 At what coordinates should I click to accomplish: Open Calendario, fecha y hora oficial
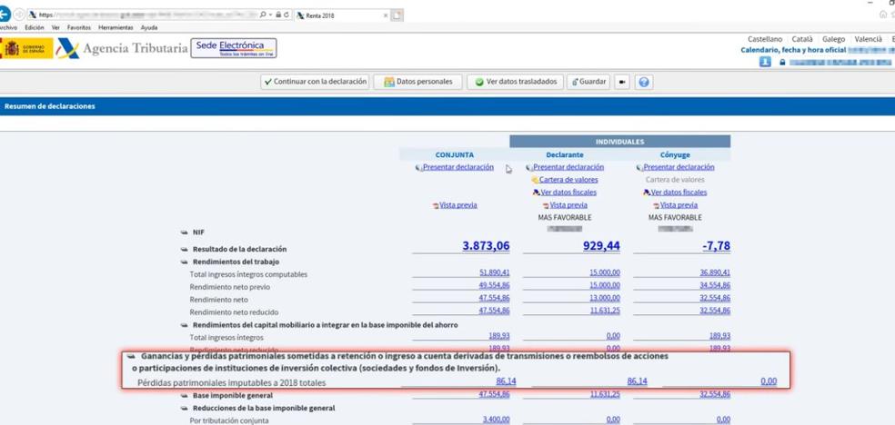(x=793, y=50)
